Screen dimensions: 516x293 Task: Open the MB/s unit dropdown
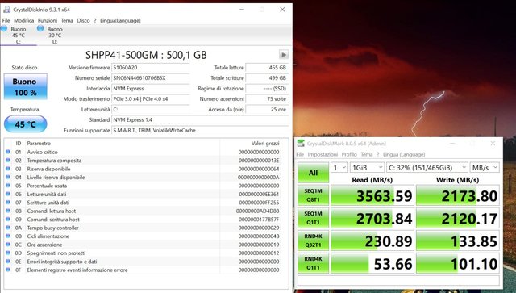485,168
